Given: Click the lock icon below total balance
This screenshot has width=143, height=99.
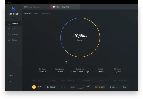Looking at the screenshot, I should tap(13, 18).
